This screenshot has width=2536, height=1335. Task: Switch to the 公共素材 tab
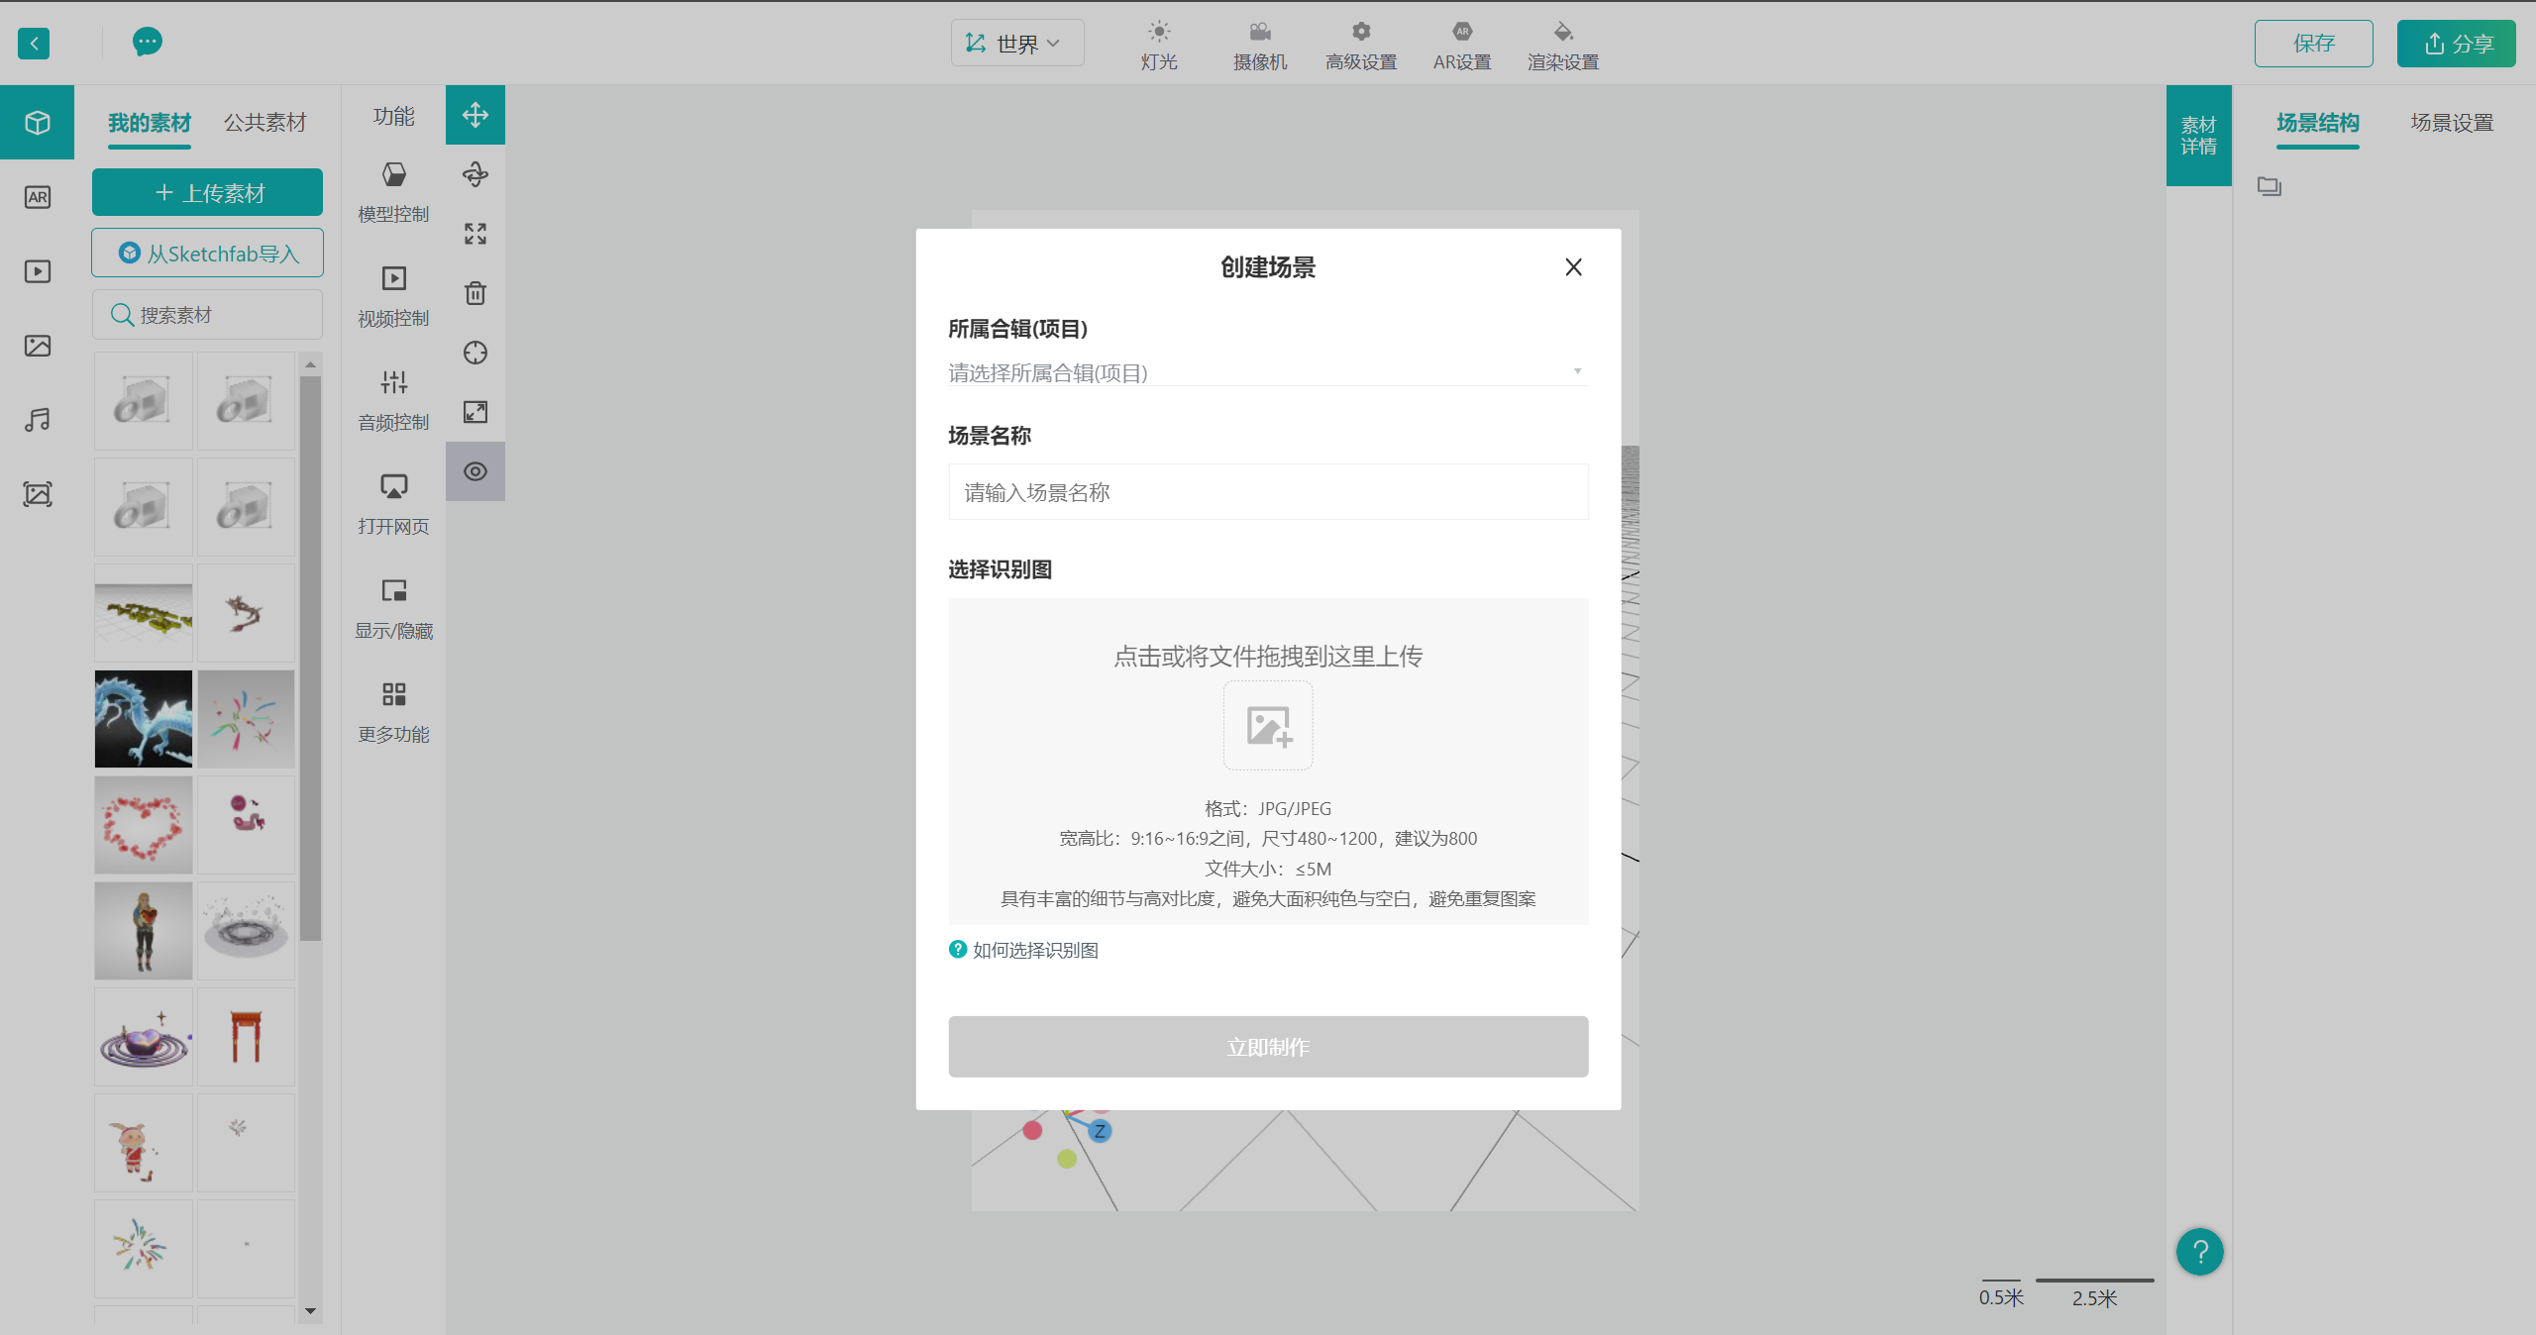[264, 123]
